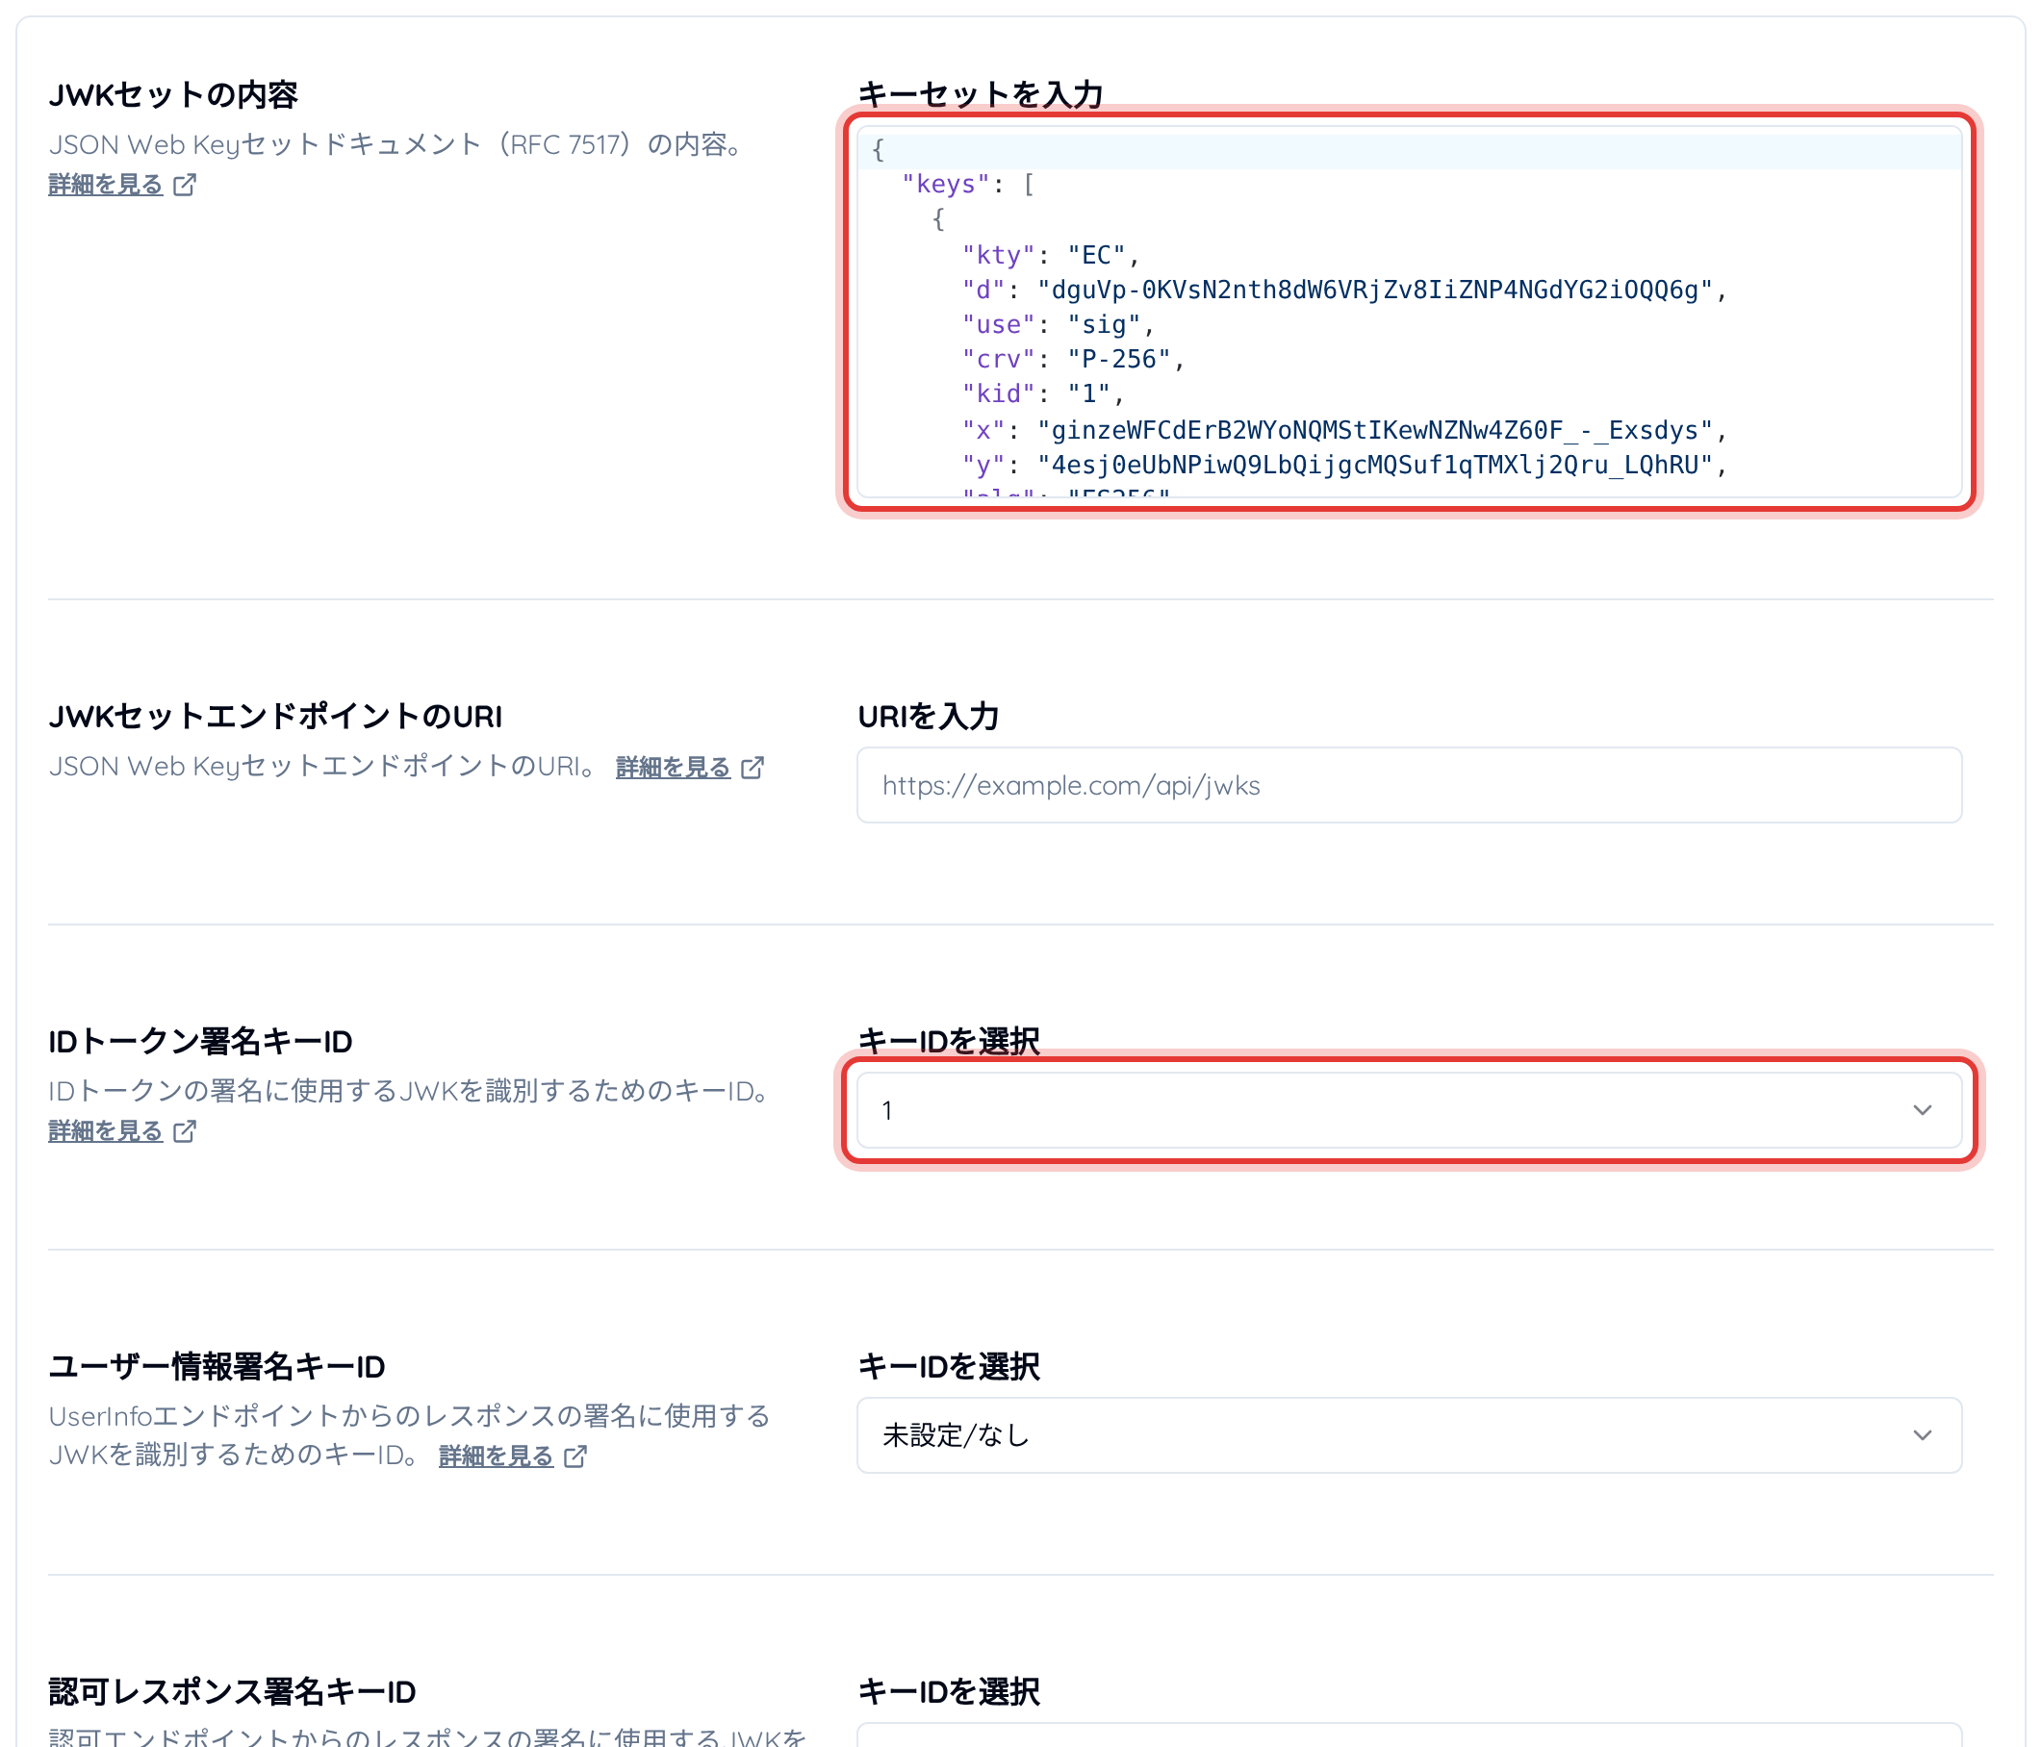This screenshot has height=1747, width=2042.
Task: Click external-link icon beside JWKセットの内容 詳細を見る
Action: (x=185, y=185)
